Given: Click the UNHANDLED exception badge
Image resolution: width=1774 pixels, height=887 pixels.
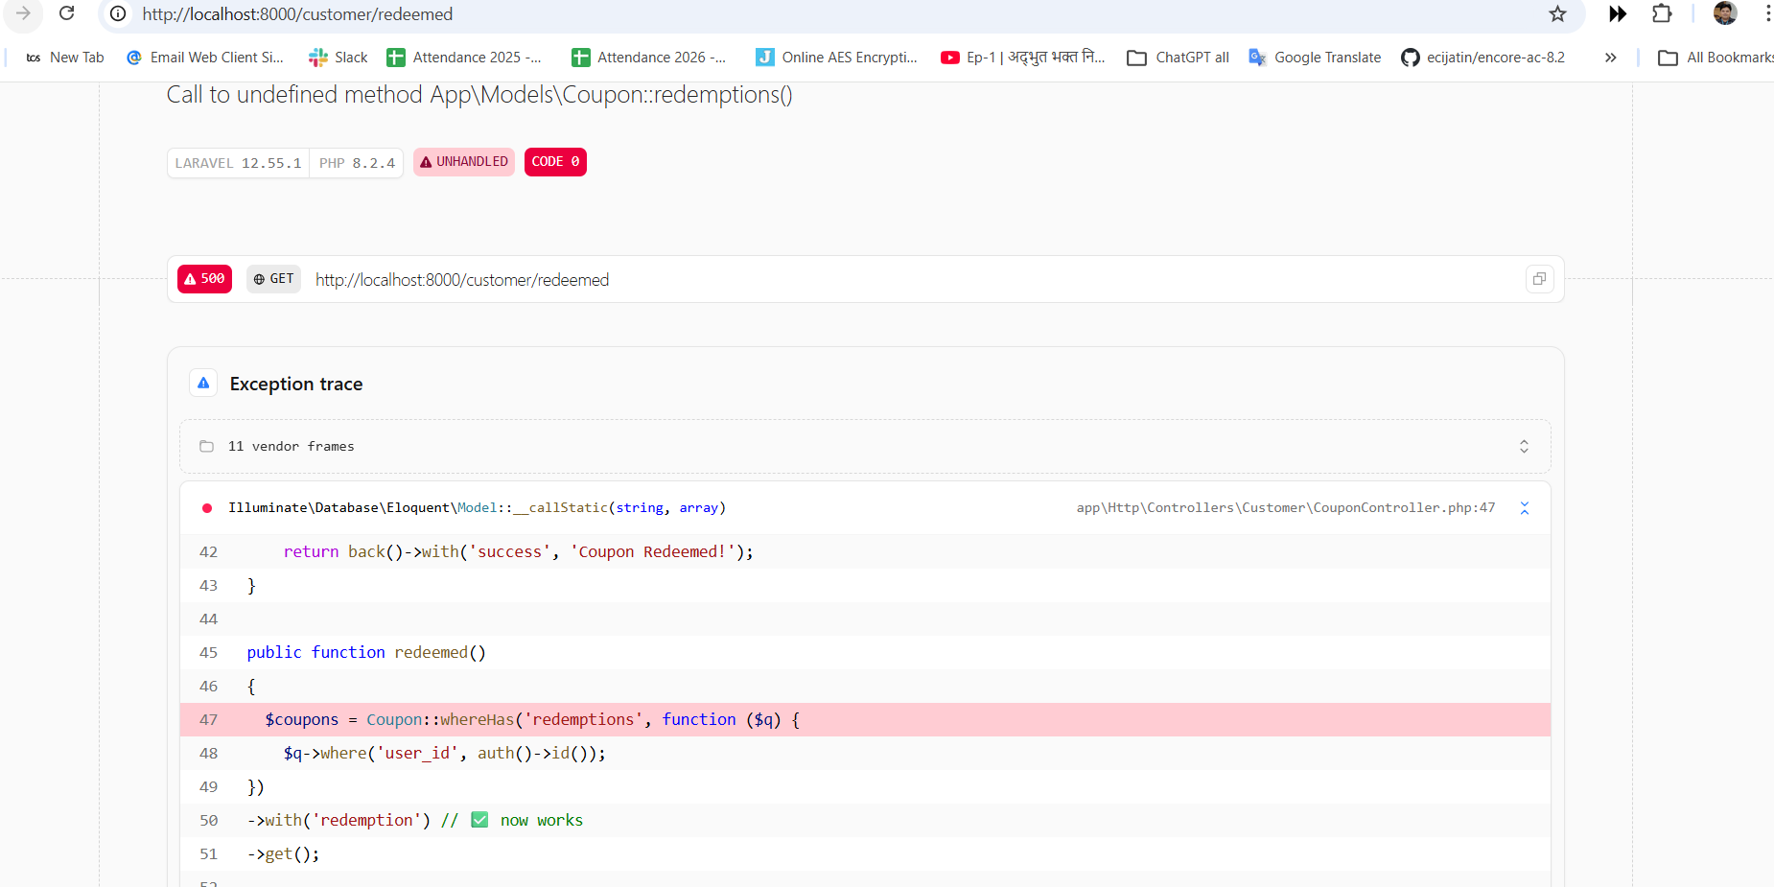Looking at the screenshot, I should click(x=464, y=162).
